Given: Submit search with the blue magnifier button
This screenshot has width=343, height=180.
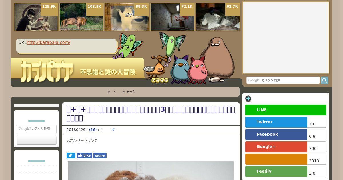Looking at the screenshot, I should pyautogui.click(x=325, y=80).
